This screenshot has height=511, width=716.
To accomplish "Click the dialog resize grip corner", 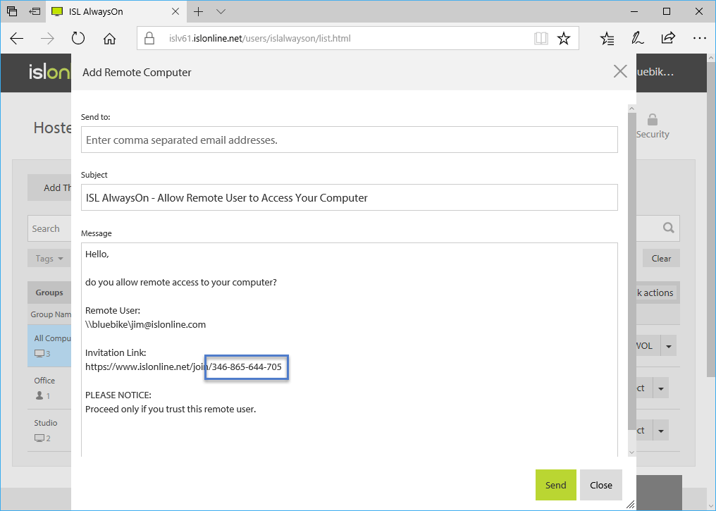I will (x=630, y=504).
